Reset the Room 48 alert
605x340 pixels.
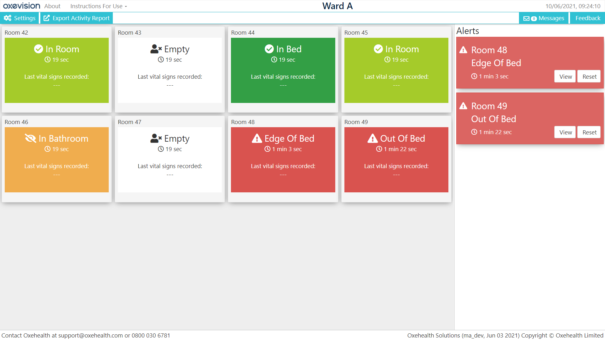(589, 76)
